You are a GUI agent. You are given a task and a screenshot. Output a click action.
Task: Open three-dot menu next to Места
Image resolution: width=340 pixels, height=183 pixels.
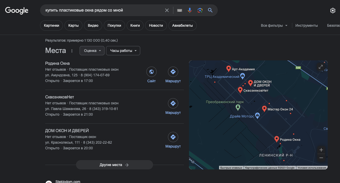click(x=72, y=51)
